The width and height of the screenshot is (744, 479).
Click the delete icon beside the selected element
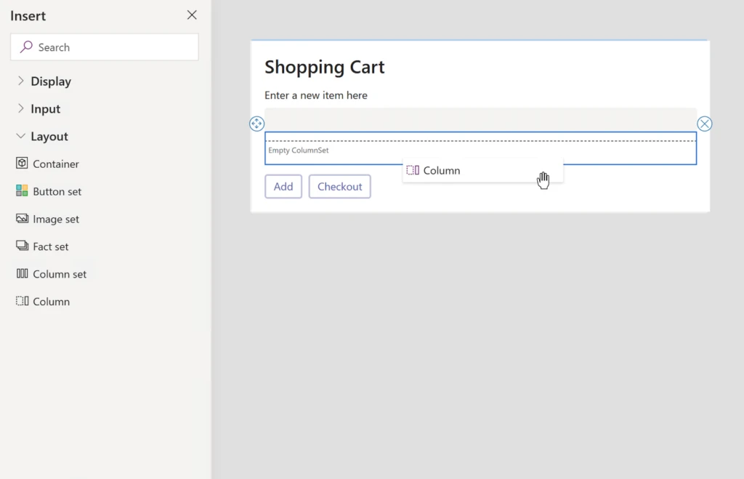704,124
